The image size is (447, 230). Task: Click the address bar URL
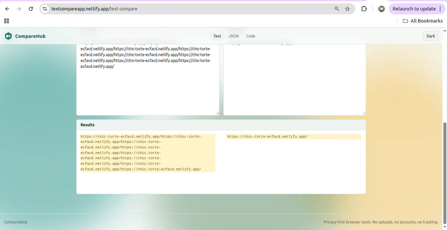pos(94,9)
